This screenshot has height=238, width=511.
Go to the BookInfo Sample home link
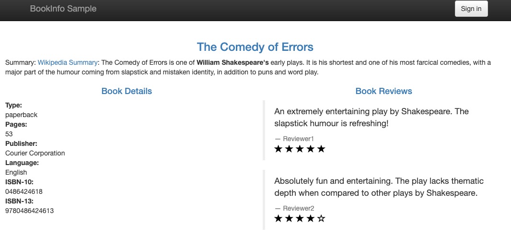(x=63, y=9)
